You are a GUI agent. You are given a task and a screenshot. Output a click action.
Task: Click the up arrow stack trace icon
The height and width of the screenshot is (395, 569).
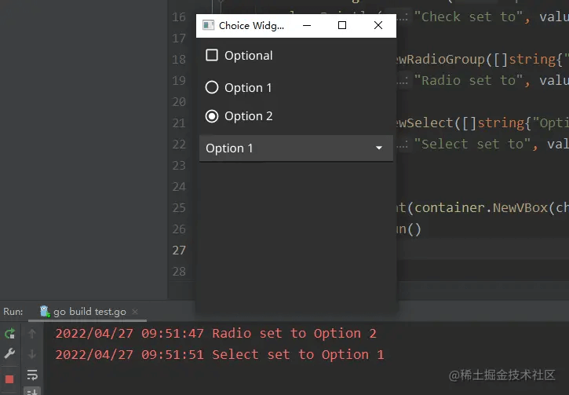(32, 334)
